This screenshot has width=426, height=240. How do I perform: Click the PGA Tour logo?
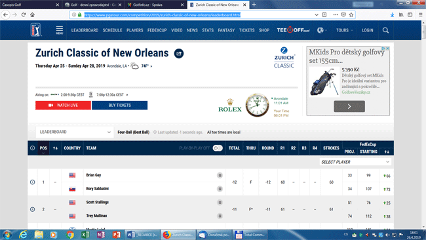pyautogui.click(x=36, y=30)
